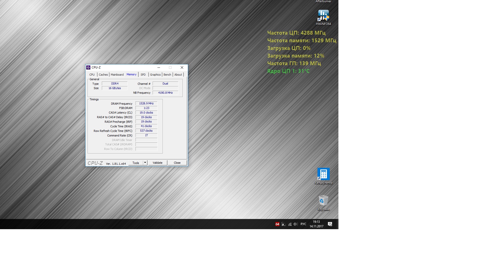Click the volume speaker tray icon
This screenshot has width=490, height=275.
pyautogui.click(x=296, y=224)
